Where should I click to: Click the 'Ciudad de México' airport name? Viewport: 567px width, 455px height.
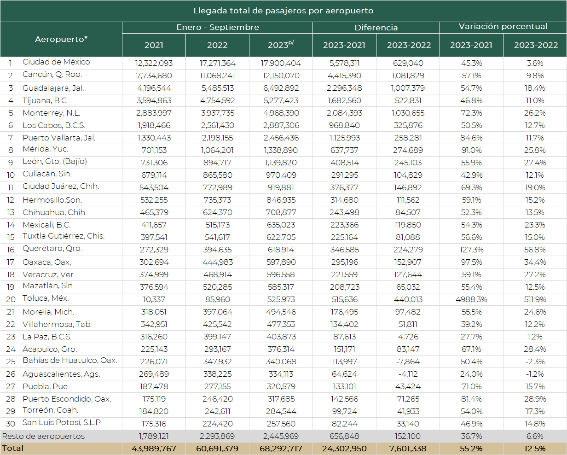coord(56,62)
